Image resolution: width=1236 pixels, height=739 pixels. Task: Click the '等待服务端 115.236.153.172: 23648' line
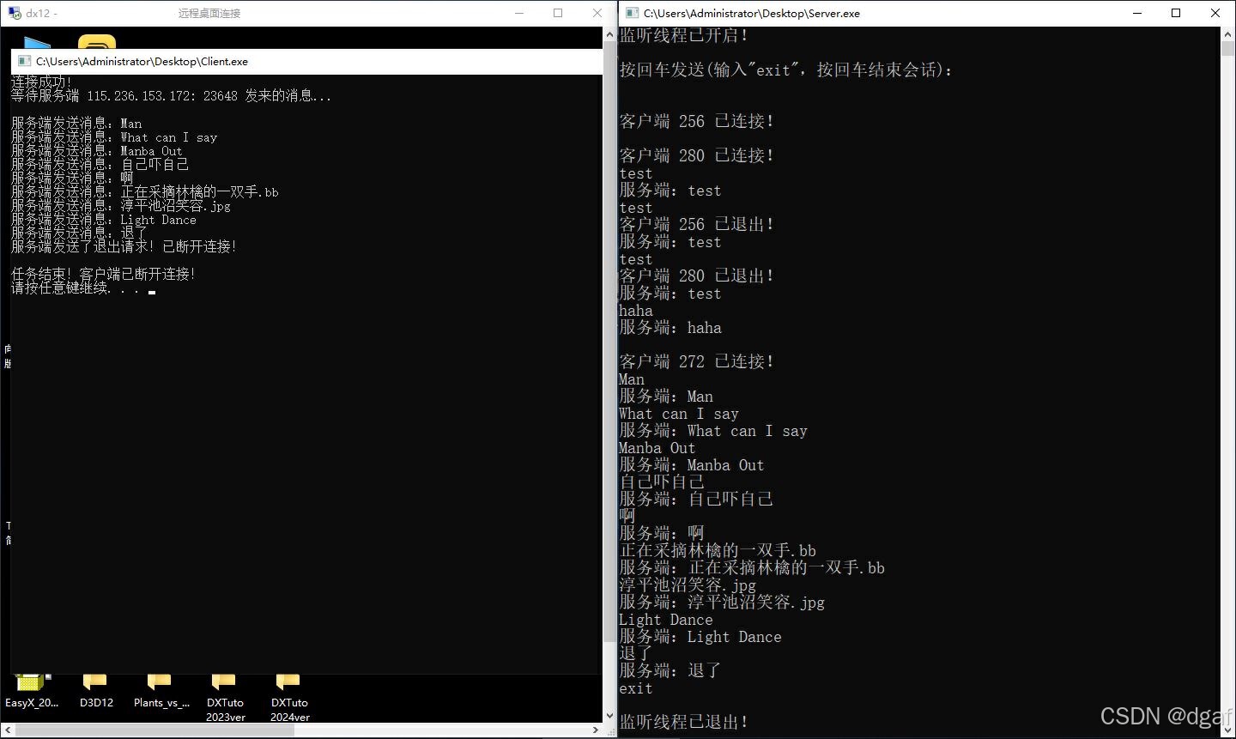pyautogui.click(x=171, y=95)
